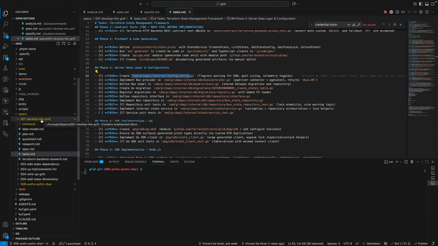This screenshot has width=438, height=246.
Task: Open the PROBLEMS panel tab
Action: tap(91, 162)
